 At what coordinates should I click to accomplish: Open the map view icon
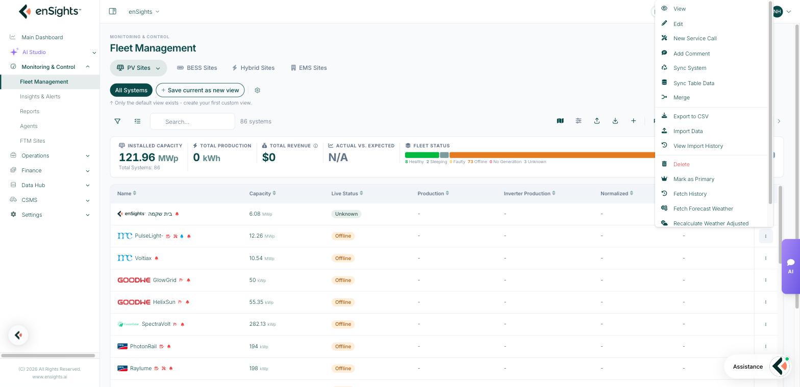[560, 121]
